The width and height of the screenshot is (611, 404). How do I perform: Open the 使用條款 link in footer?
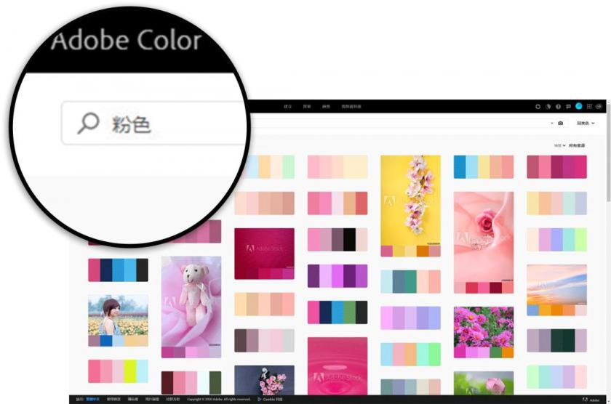click(x=114, y=399)
